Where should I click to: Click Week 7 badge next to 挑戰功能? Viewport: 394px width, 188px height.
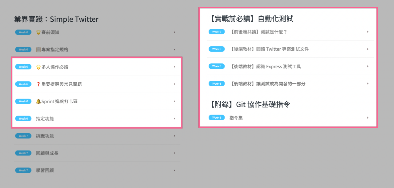point(23,136)
